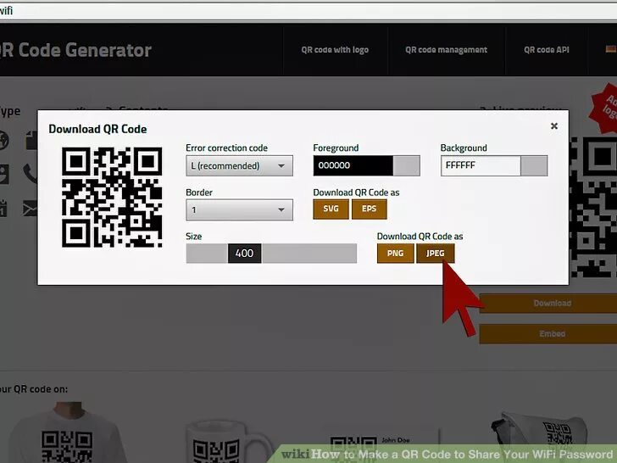Select the phone QR type icon
The image size is (617, 463).
click(x=30, y=174)
